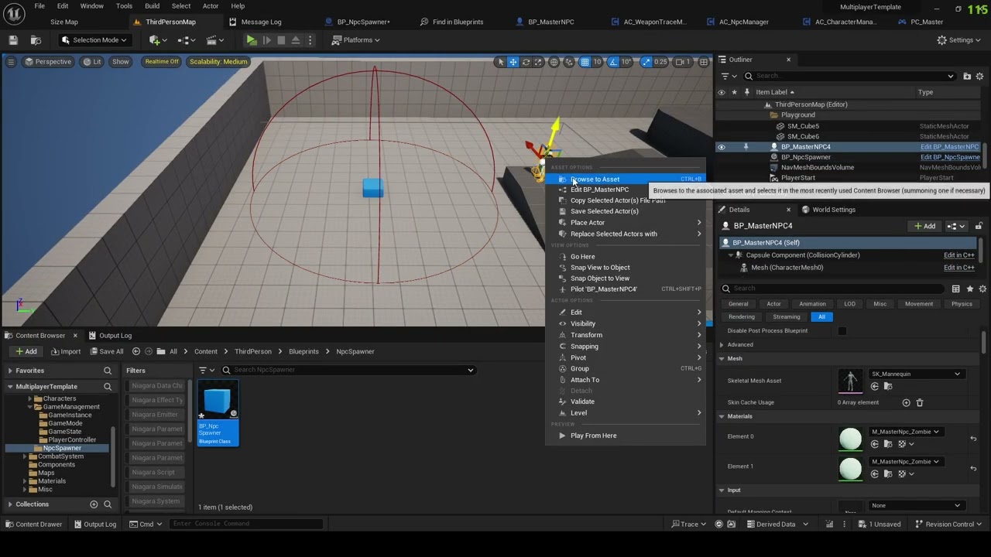This screenshot has width=991, height=557.
Task: Expand the Advanced section in Details
Action: pos(722,345)
